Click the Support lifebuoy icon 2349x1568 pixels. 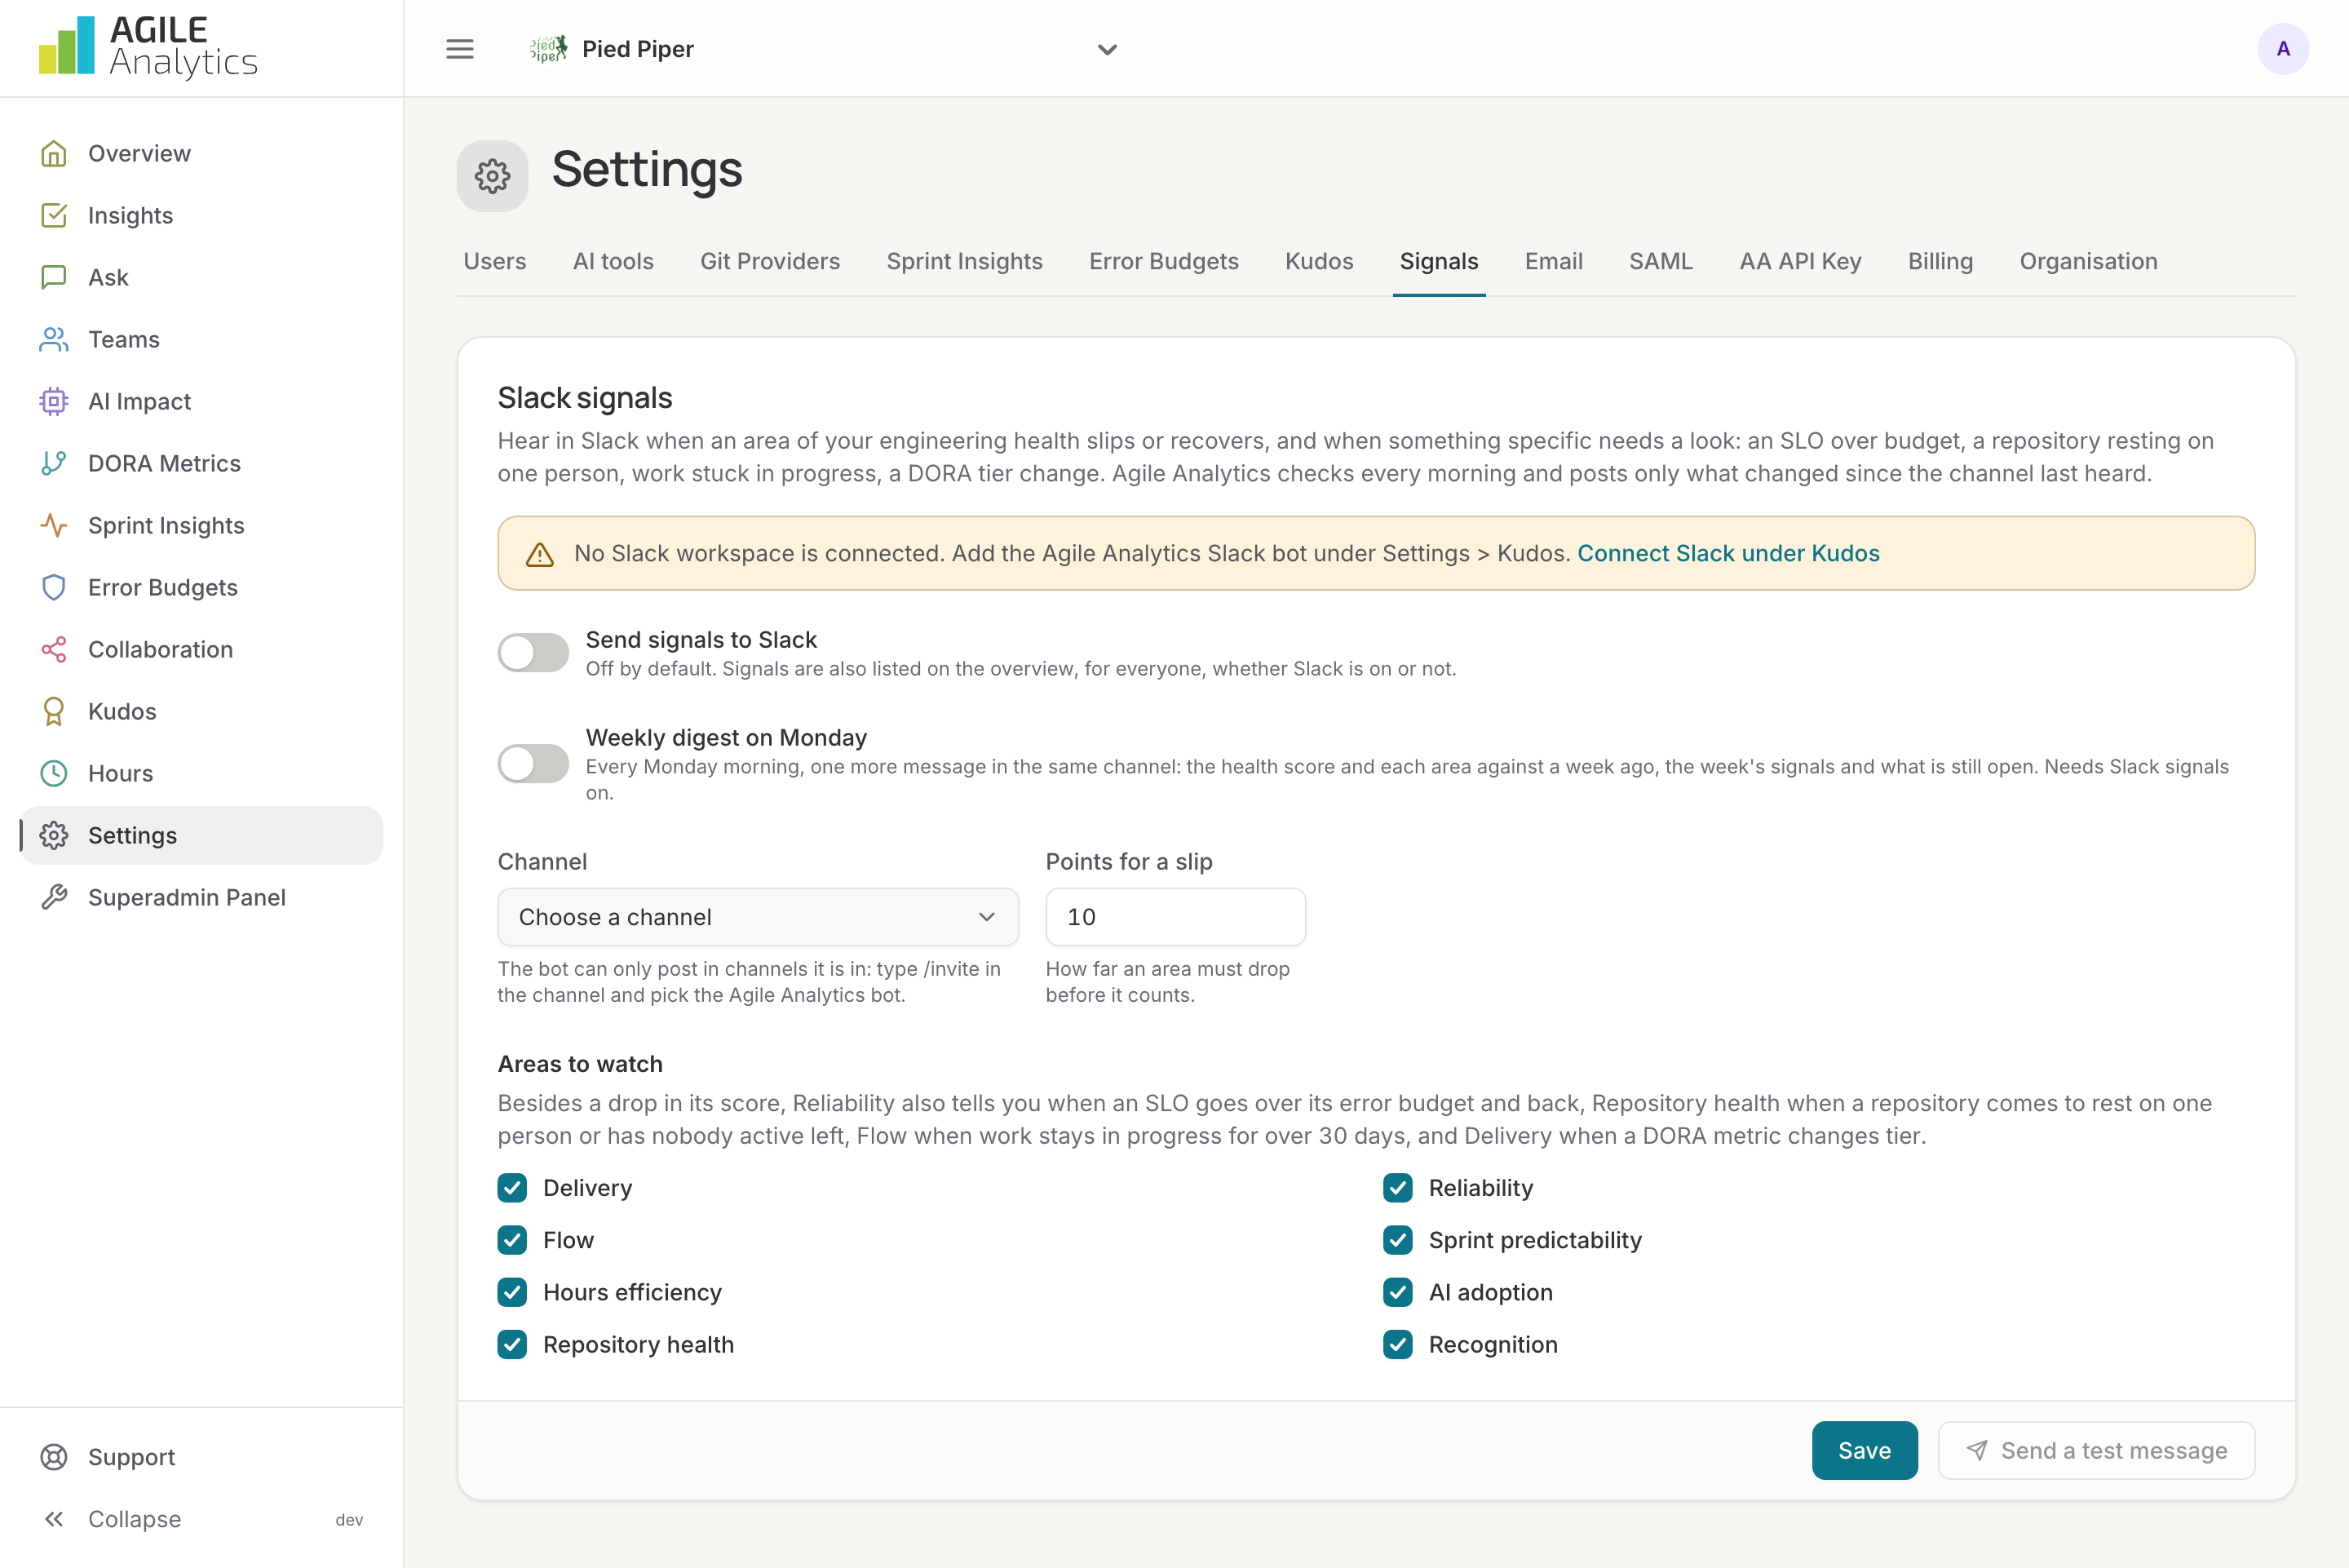click(54, 1457)
